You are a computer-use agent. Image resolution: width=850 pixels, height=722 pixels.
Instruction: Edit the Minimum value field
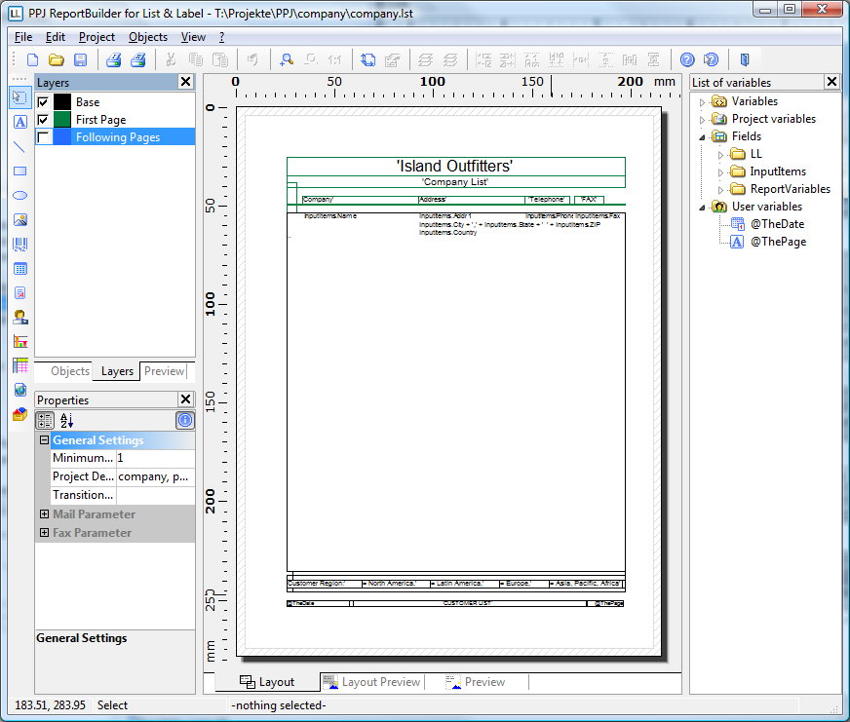[155, 458]
